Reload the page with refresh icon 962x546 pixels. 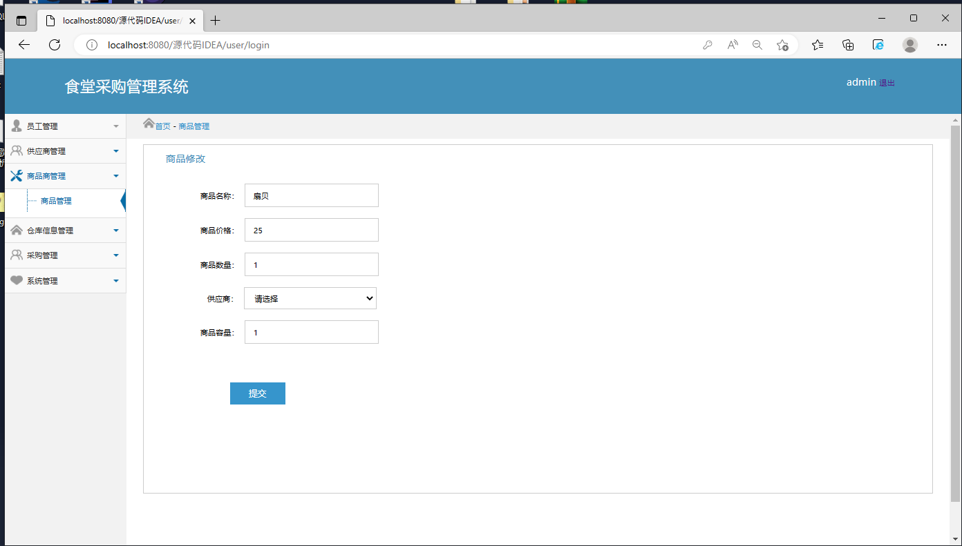(x=55, y=45)
